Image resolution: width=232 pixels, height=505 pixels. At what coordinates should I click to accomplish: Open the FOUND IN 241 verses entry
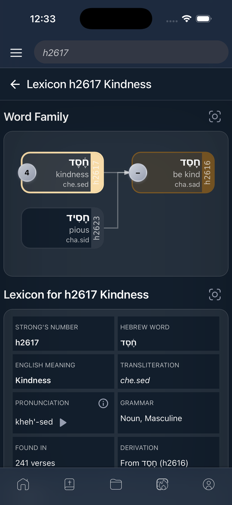(x=63, y=457)
